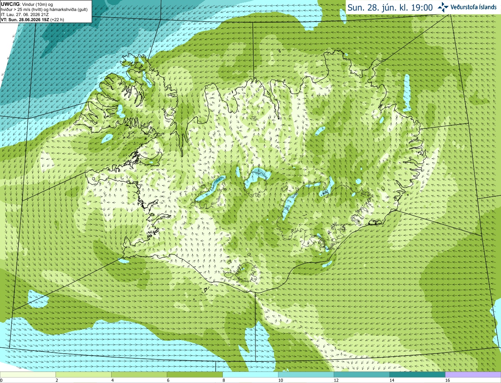Click the Veðurstofa Íslands name text
The image size is (501, 383).
click(x=474, y=7)
